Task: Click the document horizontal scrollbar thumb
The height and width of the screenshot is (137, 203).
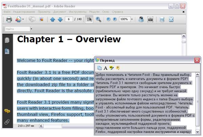Action: 78,126
